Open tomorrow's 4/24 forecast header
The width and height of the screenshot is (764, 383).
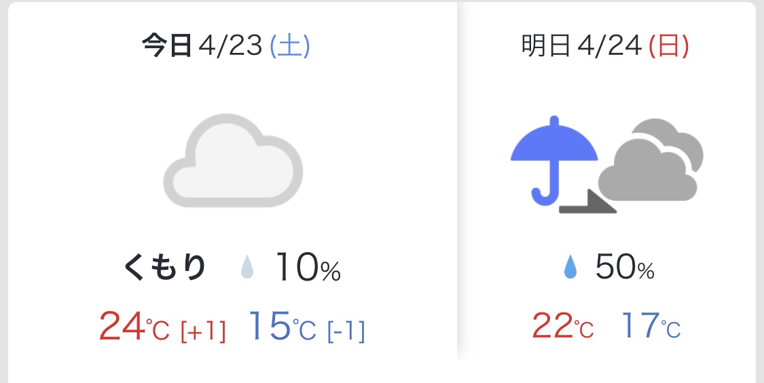point(605,46)
